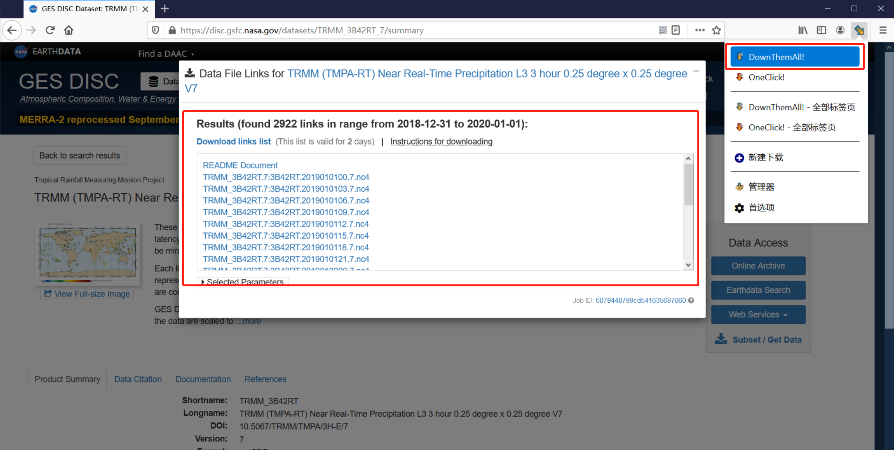Click Download links list link

pyautogui.click(x=233, y=141)
